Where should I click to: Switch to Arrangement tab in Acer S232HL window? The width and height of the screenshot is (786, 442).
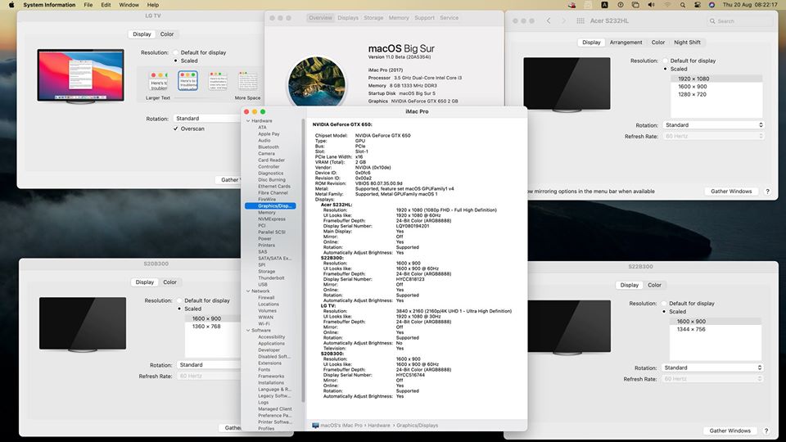(x=626, y=42)
